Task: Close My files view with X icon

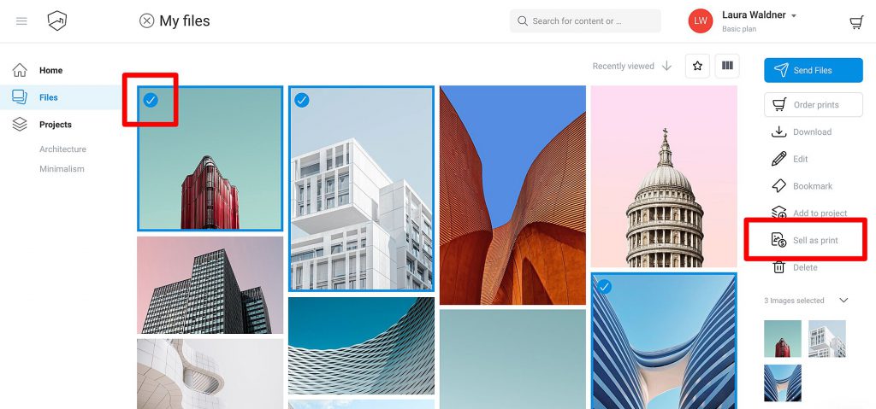Action: 146,21
